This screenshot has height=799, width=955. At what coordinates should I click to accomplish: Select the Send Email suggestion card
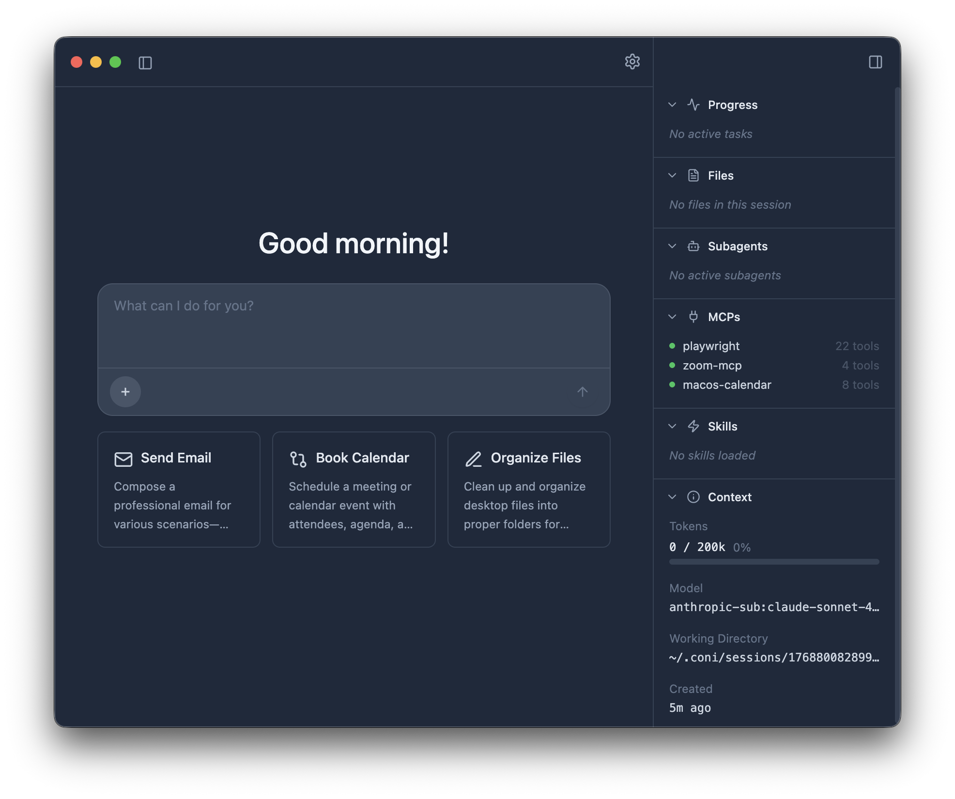click(179, 489)
